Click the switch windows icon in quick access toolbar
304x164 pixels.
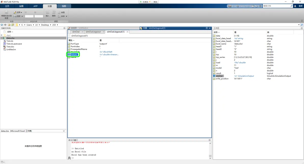[253, 6]
